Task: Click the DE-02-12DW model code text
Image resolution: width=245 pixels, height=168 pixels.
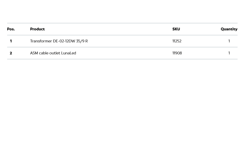Action: (x=64, y=41)
